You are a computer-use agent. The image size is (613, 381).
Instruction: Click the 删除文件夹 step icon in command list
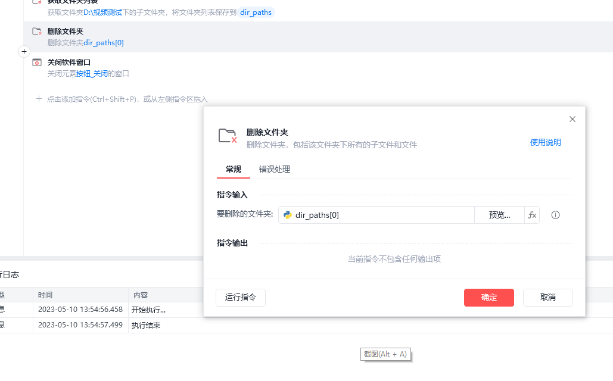[37, 32]
